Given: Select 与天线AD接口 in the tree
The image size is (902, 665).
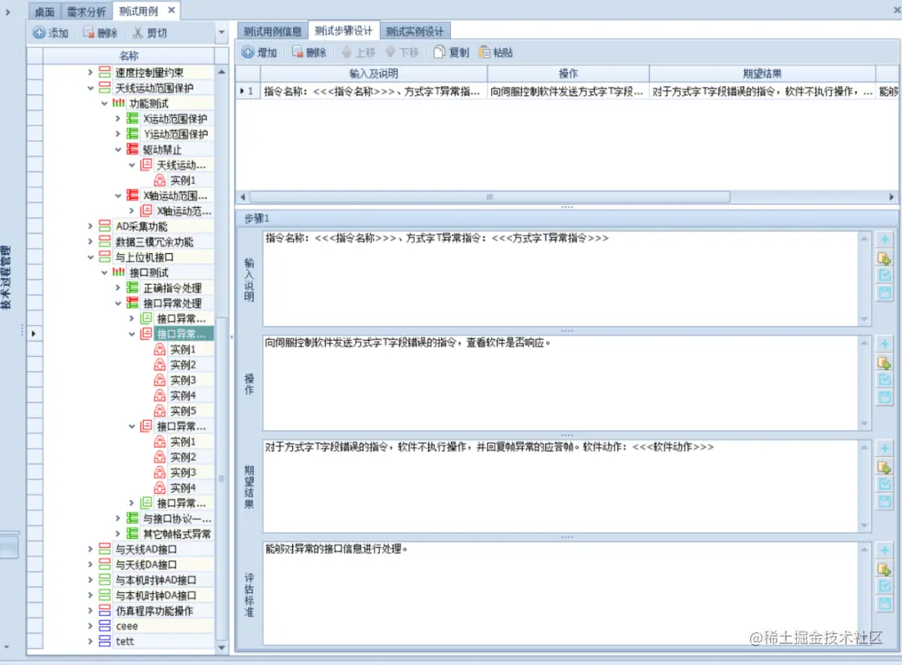Looking at the screenshot, I should pyautogui.click(x=146, y=550).
